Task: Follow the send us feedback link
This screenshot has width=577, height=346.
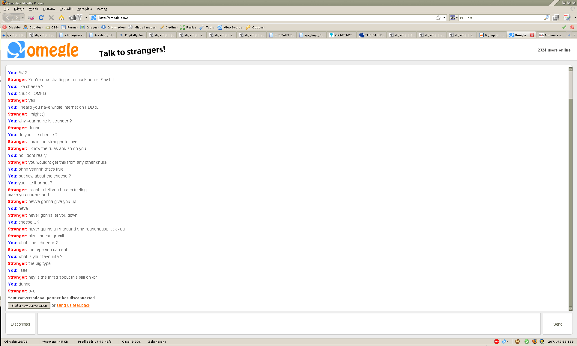Action: (73, 306)
